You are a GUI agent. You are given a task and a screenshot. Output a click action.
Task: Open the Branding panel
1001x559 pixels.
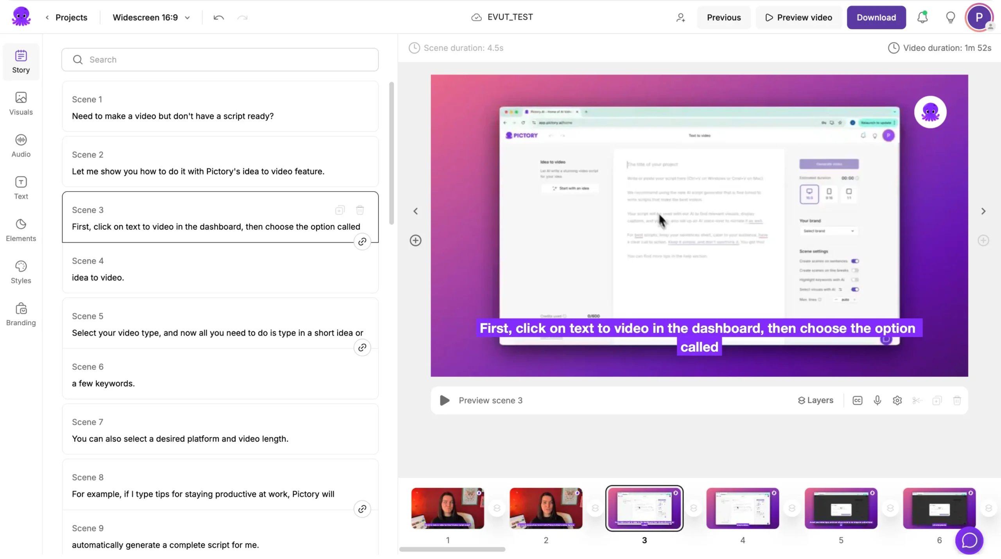coord(21,313)
